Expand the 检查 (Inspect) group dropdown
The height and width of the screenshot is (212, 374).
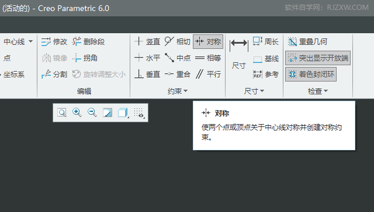(318, 91)
